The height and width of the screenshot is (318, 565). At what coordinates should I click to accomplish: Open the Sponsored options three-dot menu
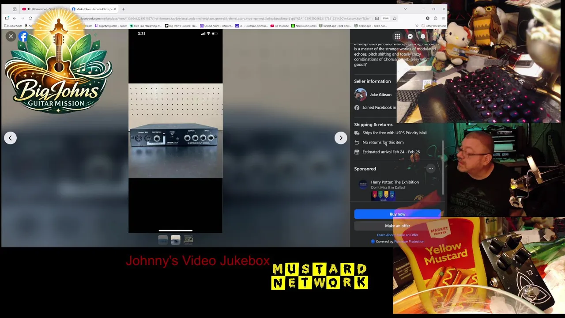(431, 168)
